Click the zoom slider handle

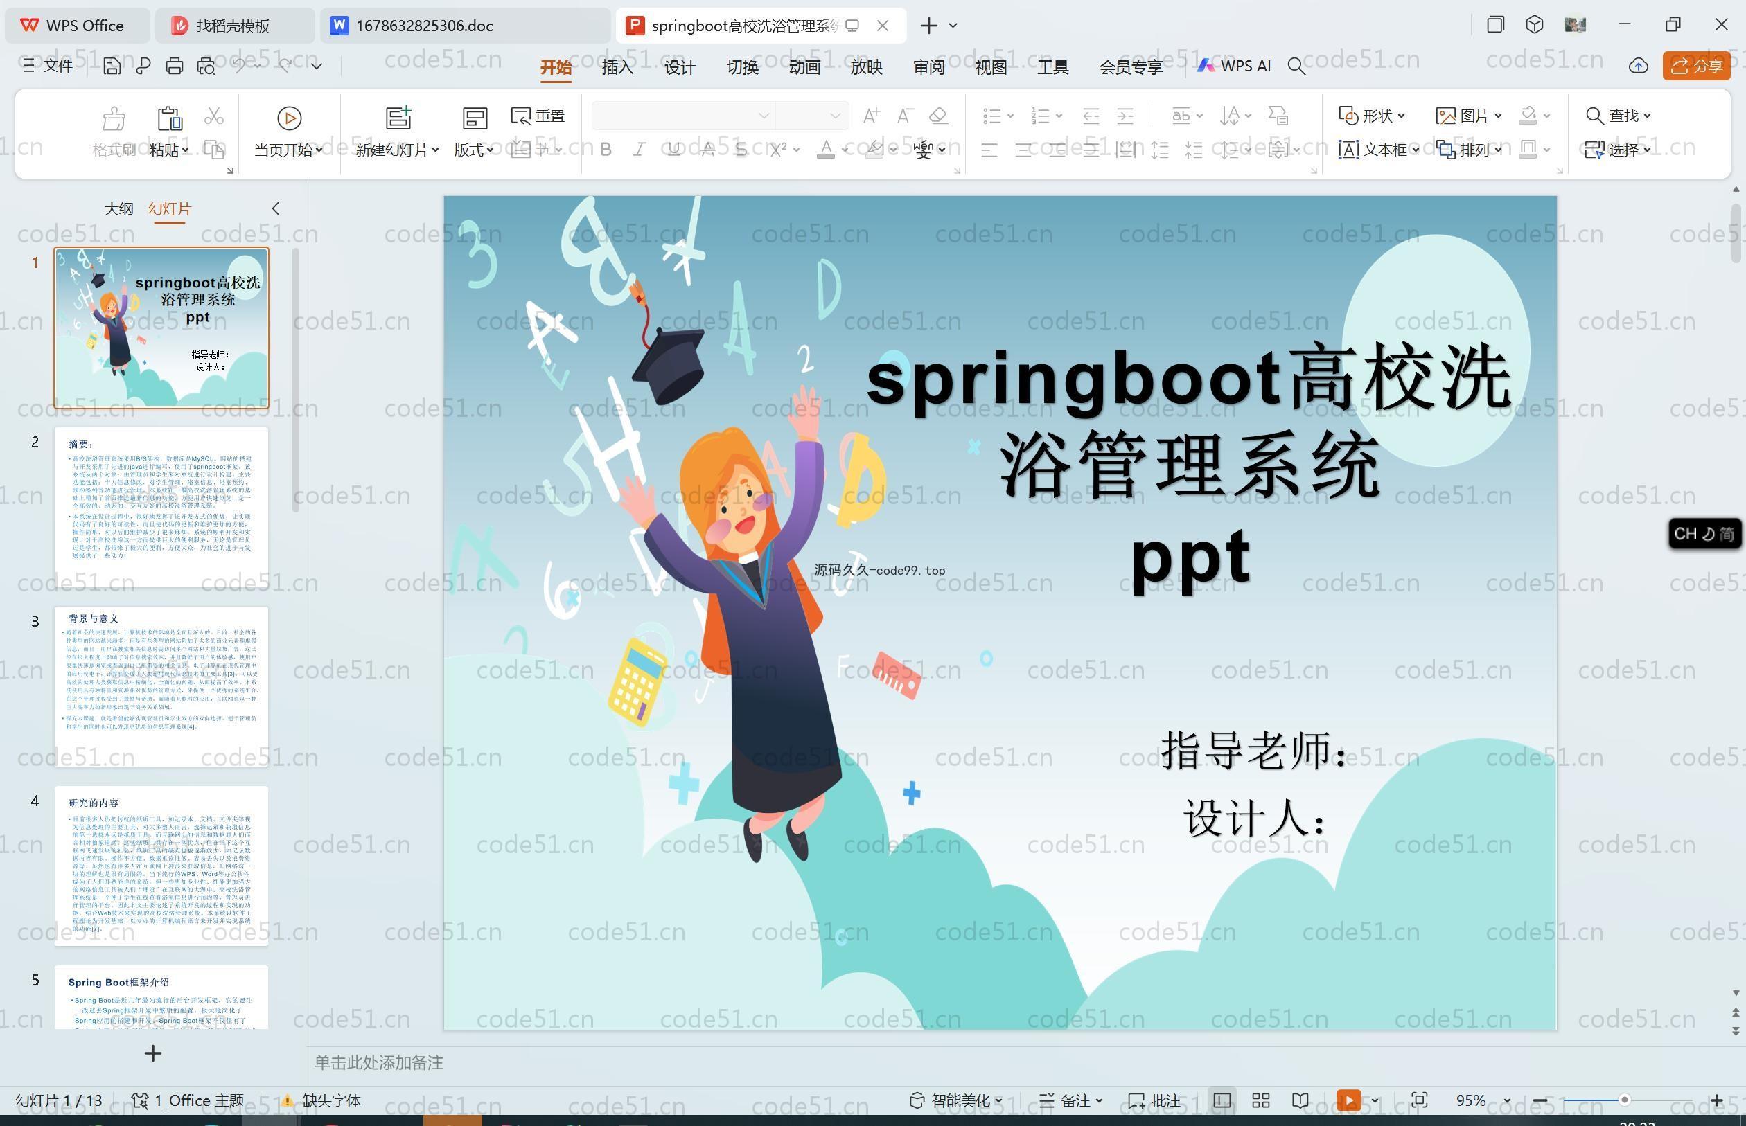coord(1624,1100)
